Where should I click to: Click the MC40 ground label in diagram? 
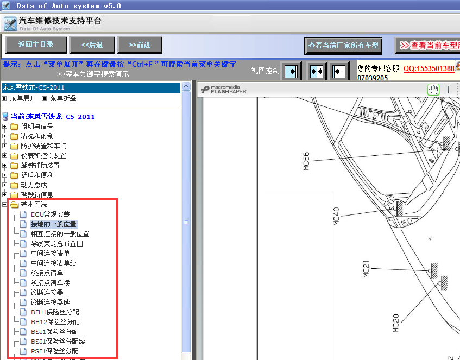pos(336,216)
